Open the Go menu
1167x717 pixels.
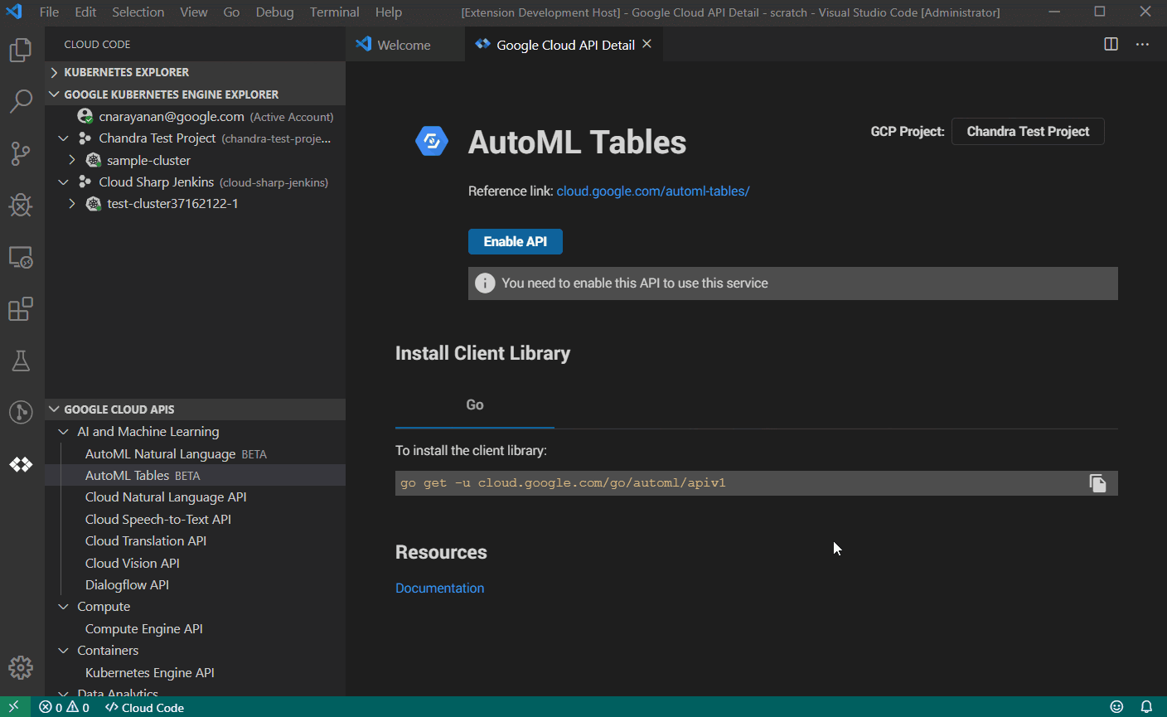[231, 12]
